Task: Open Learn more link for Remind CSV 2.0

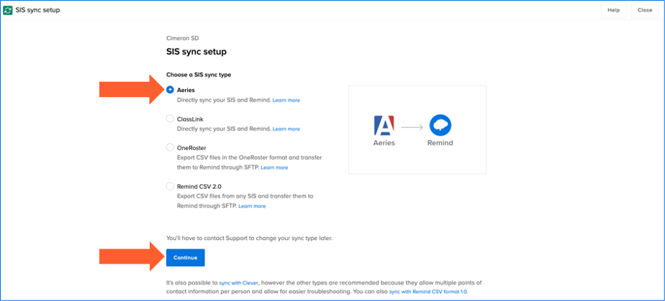Action: click(252, 206)
